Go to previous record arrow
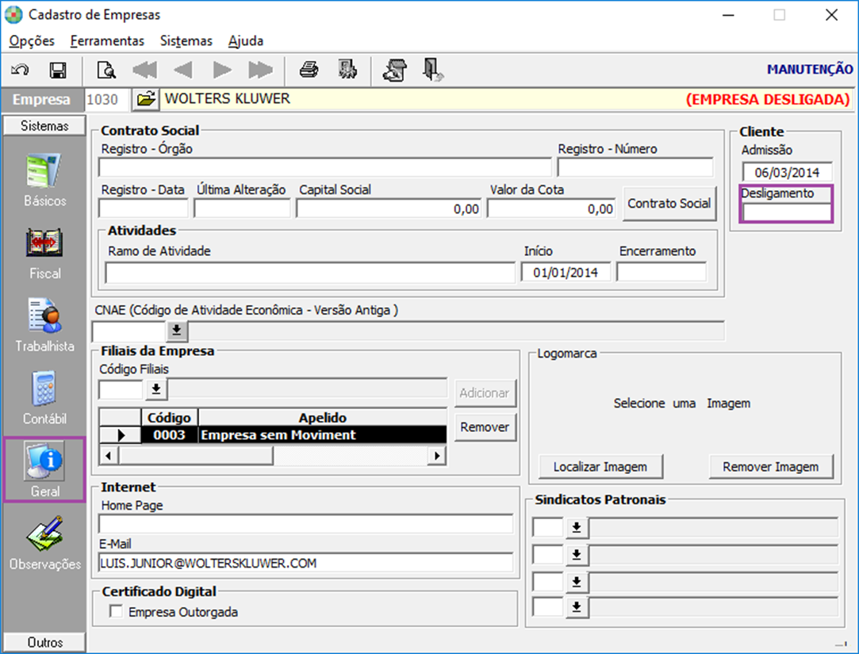 pos(183,70)
